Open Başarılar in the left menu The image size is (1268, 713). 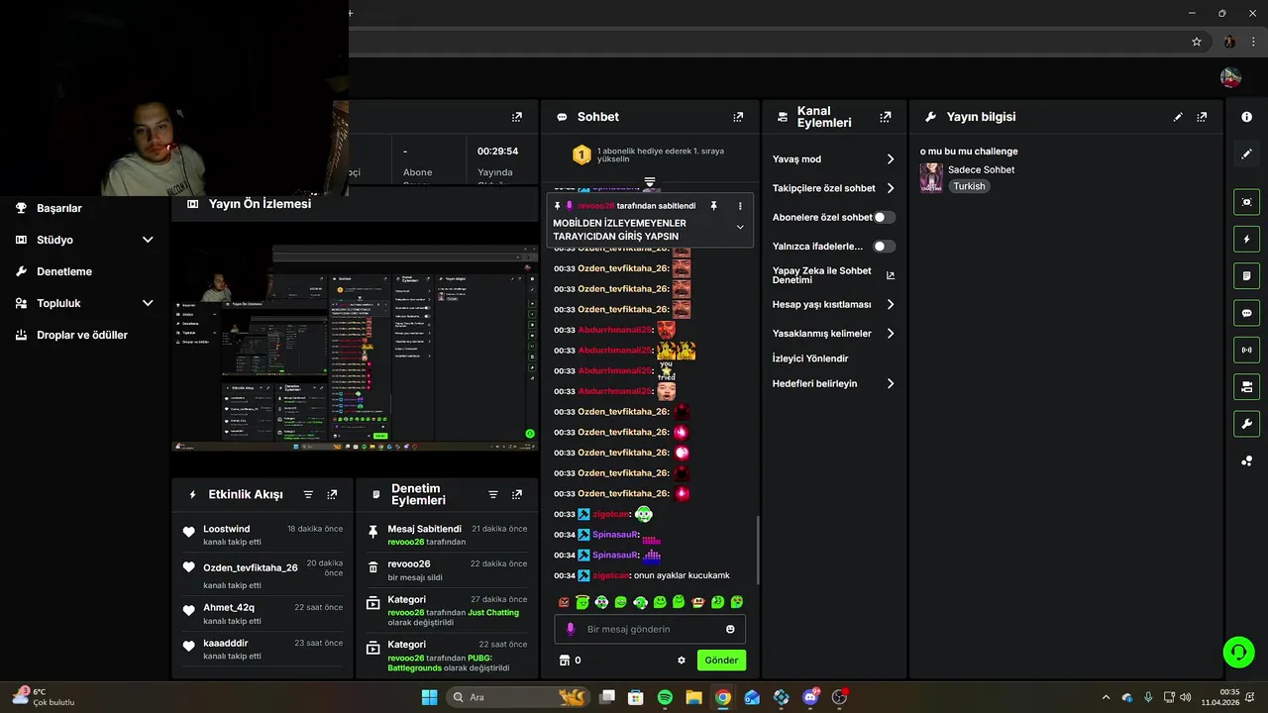coord(59,208)
